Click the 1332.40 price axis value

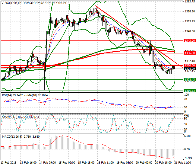click(190, 61)
